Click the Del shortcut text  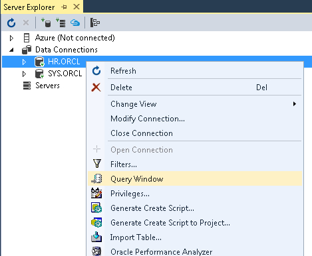261,88
